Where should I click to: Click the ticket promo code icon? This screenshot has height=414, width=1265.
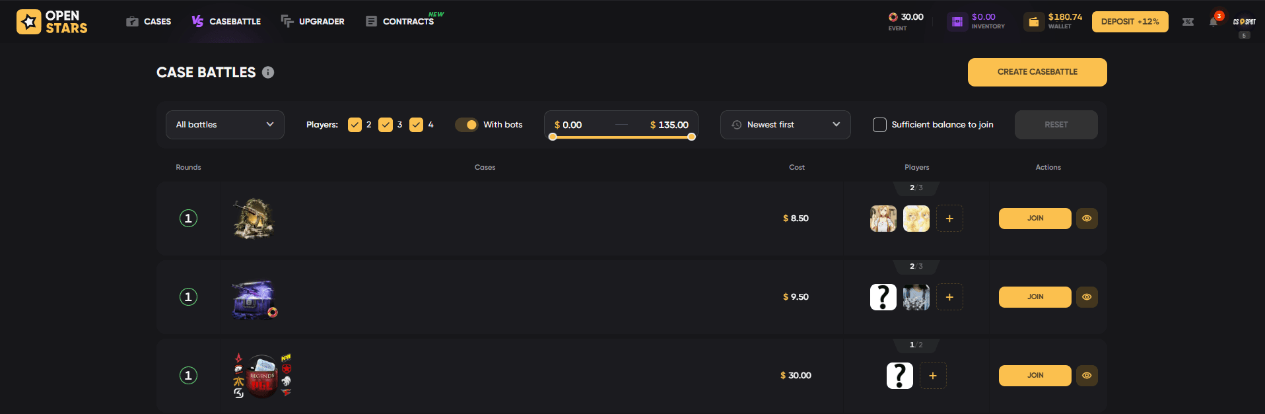[x=1188, y=22]
